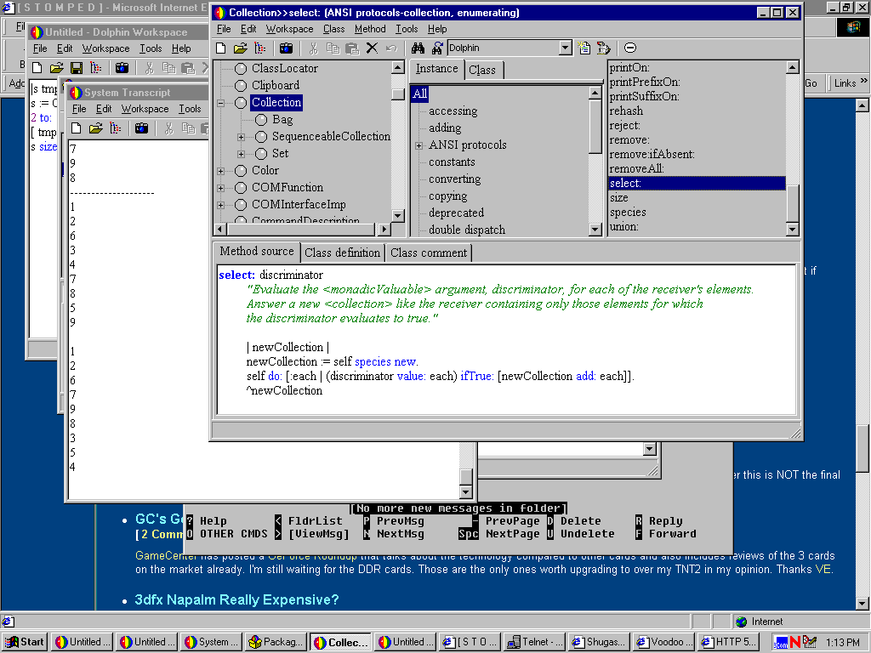
Task: Switch to the Class definition tab
Action: [x=342, y=253]
